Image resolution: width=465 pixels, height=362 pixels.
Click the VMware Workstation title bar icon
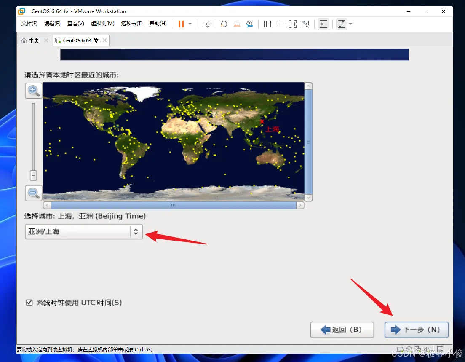point(21,11)
